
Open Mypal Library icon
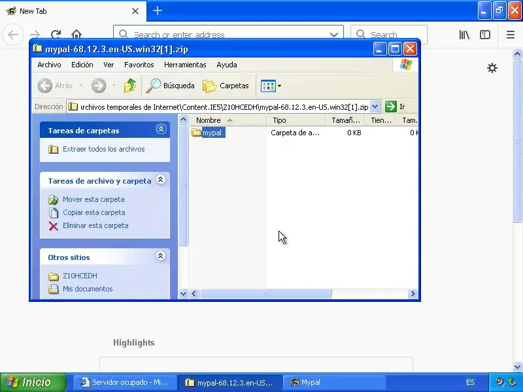click(x=464, y=35)
